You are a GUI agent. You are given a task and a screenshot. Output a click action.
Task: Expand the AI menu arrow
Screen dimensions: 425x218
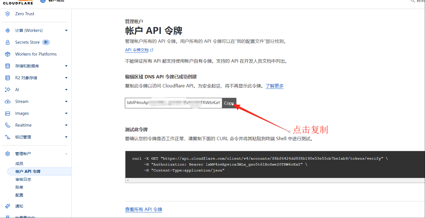click(66, 90)
